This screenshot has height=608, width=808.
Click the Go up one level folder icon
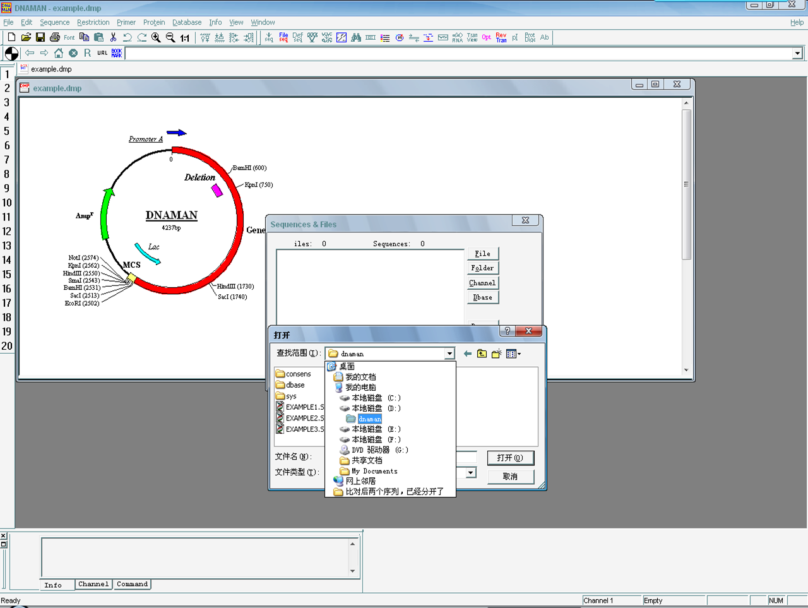click(482, 354)
